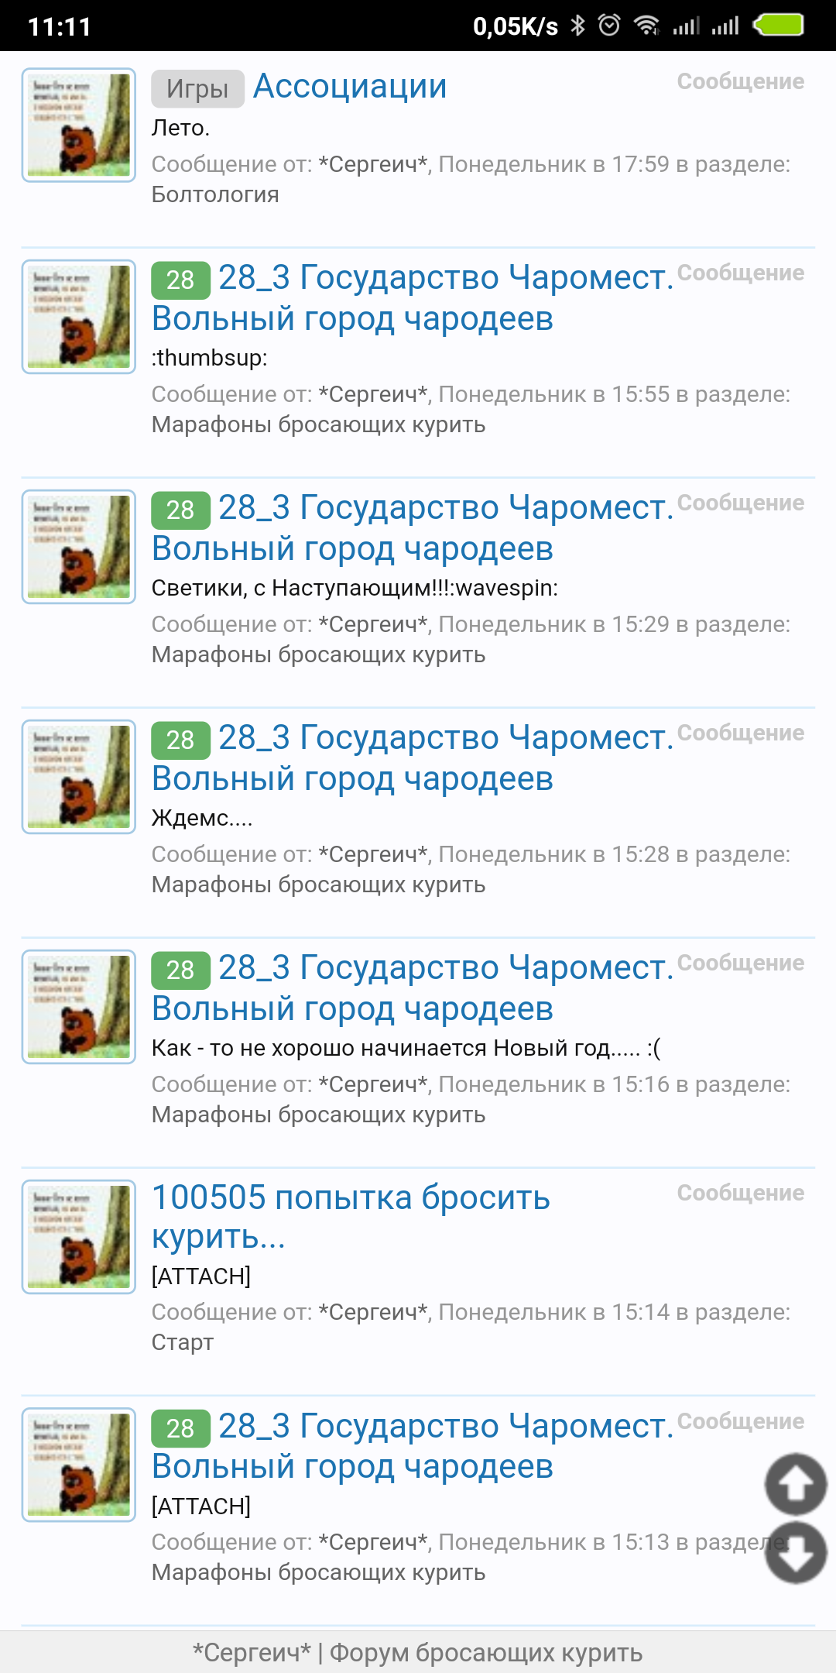Open avatar thumbnail of the Лето post
The image size is (836, 1673).
pos(79,125)
